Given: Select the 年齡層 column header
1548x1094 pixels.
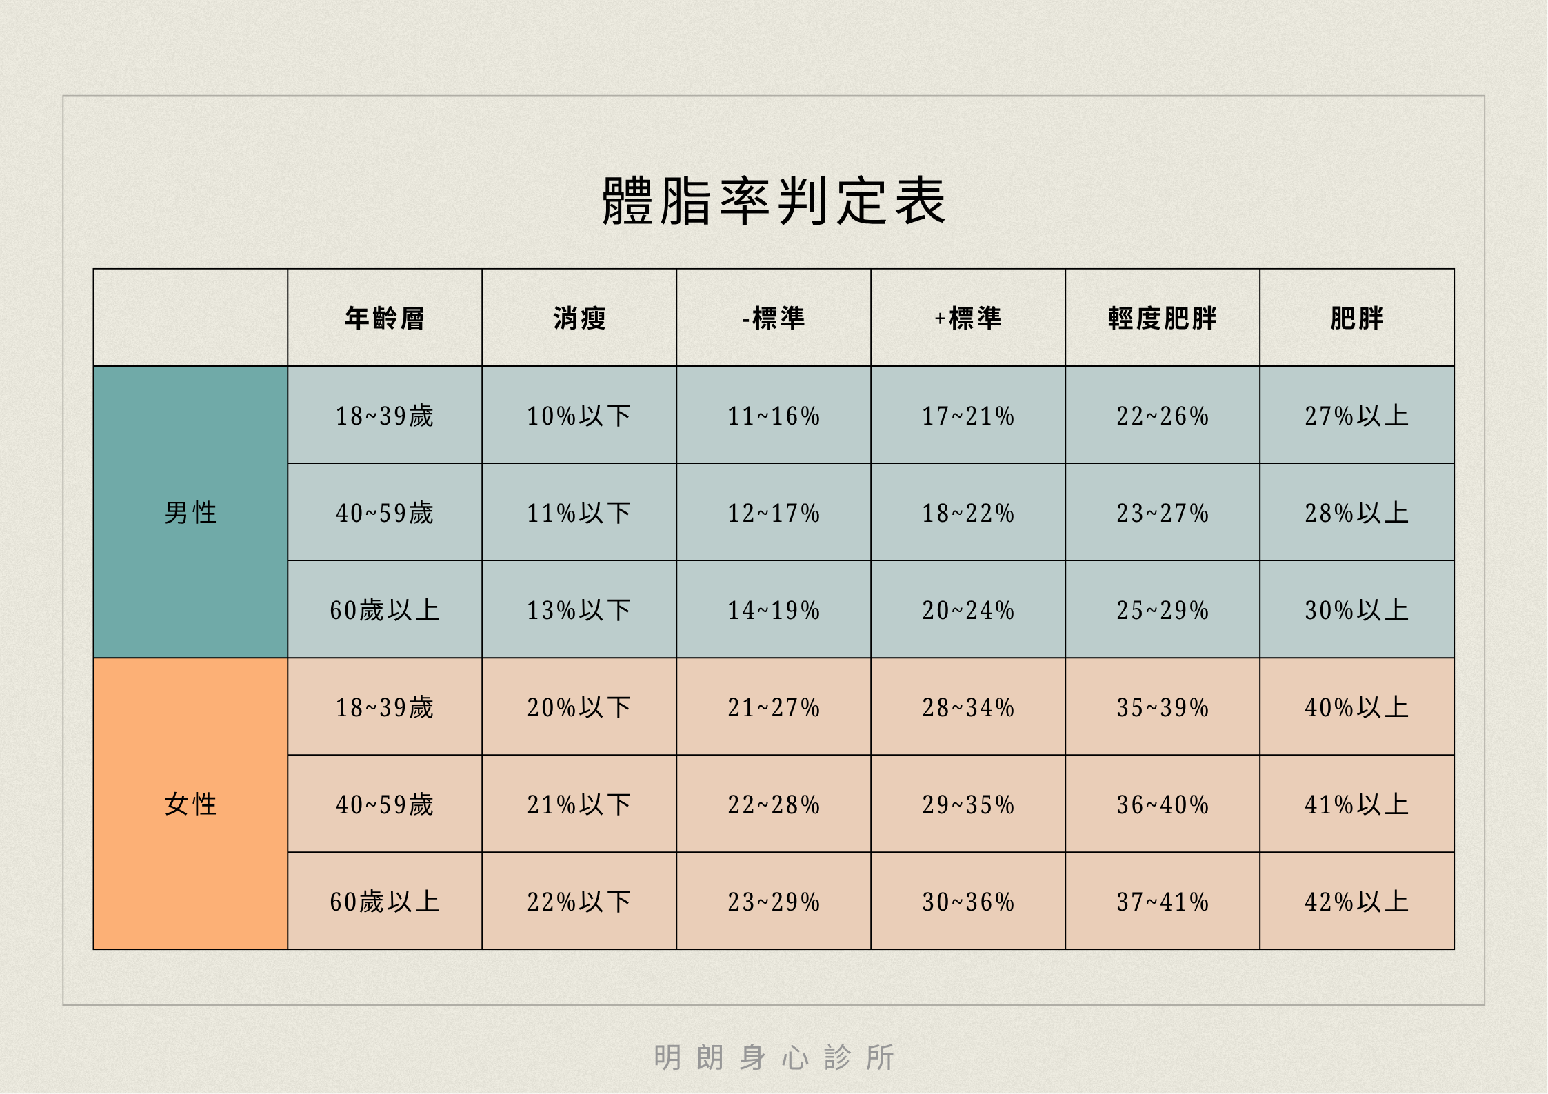Looking at the screenshot, I should (385, 318).
